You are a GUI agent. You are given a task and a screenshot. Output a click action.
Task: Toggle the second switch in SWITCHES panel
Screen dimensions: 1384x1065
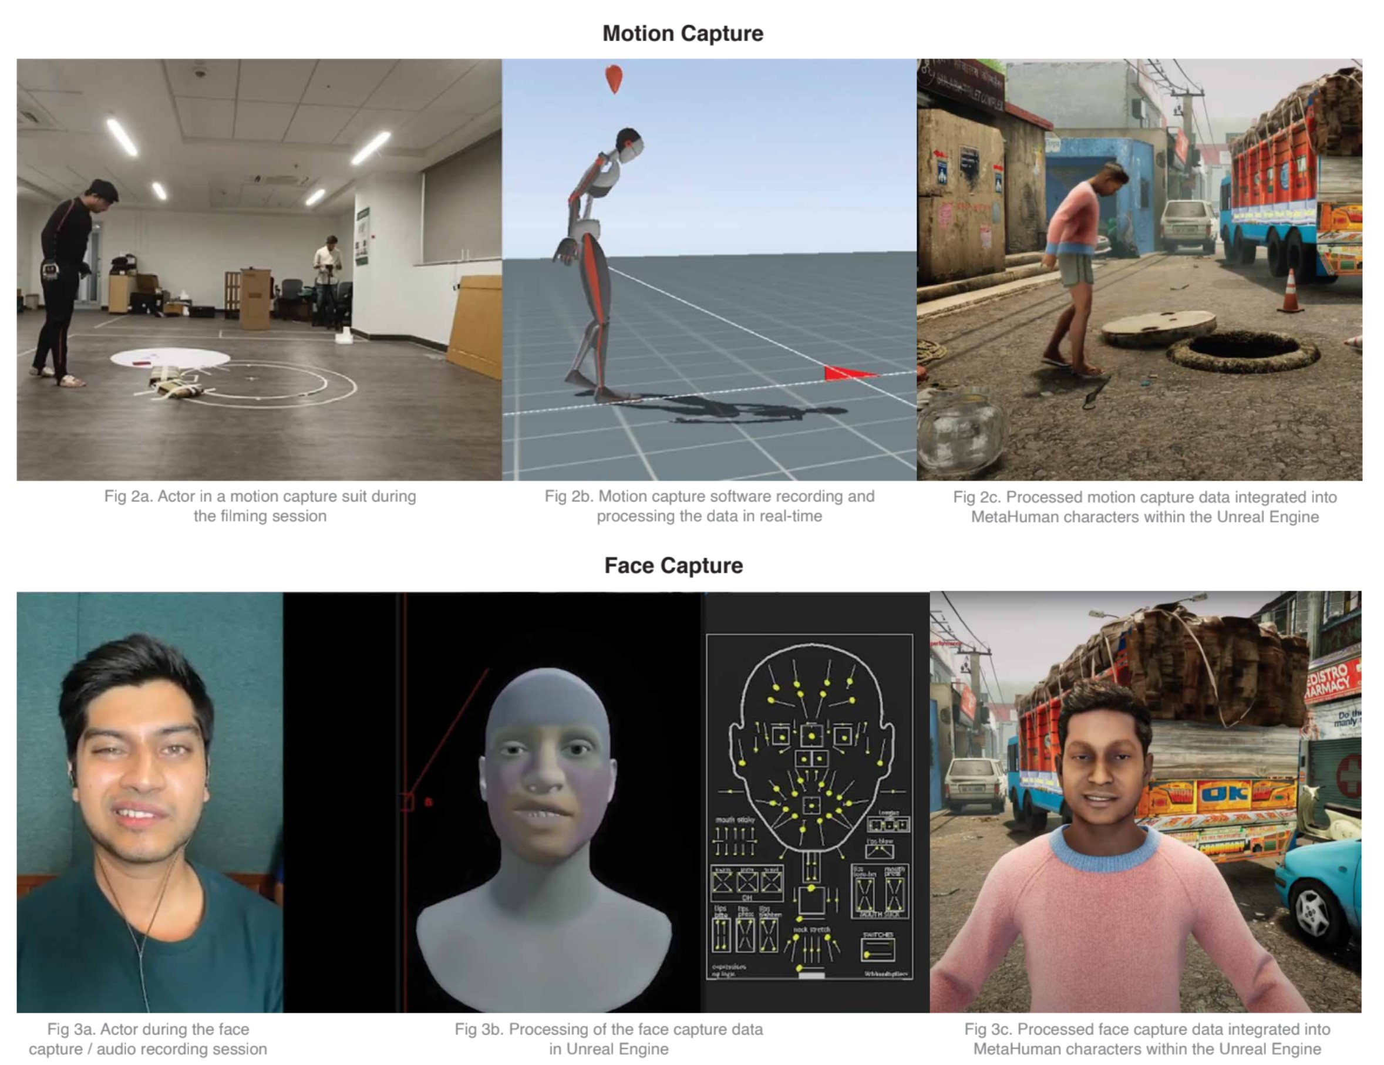click(x=878, y=953)
